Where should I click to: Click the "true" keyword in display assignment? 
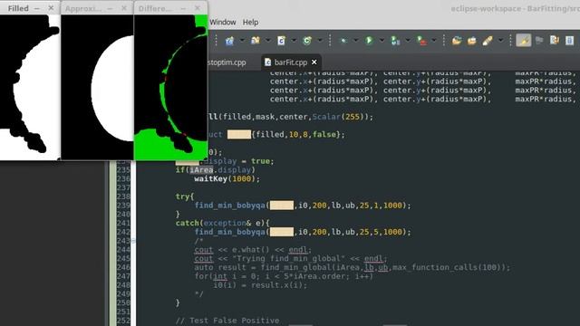(260, 161)
